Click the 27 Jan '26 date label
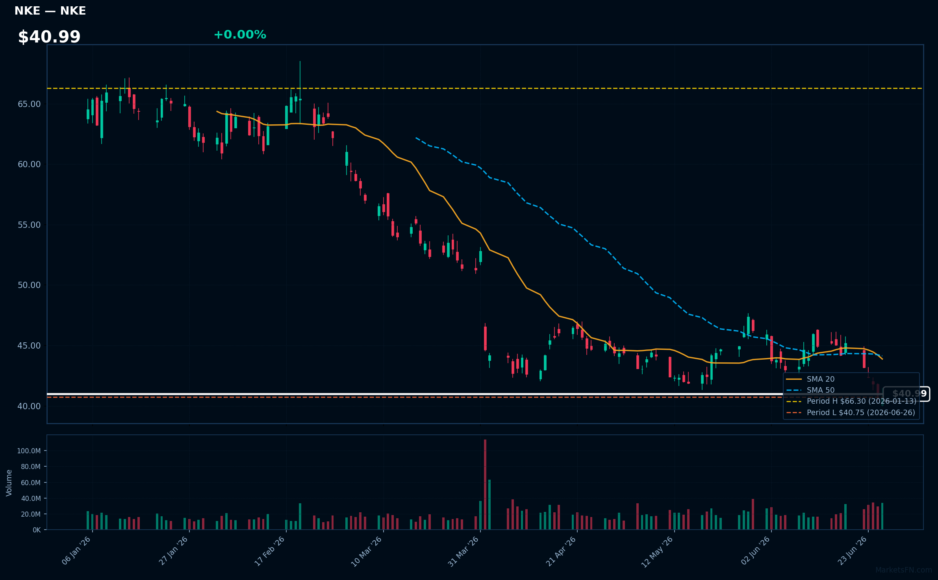 174,550
